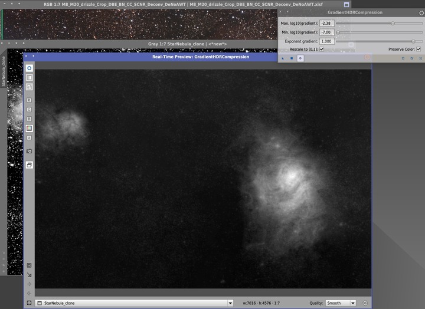Click the Apply square icon in GradientHDRCompression

(x=292, y=58)
